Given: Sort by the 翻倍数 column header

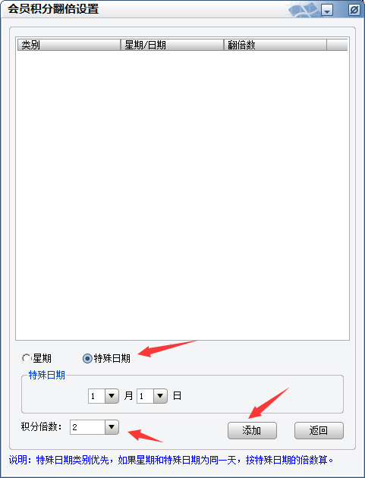Looking at the screenshot, I should [x=275, y=45].
